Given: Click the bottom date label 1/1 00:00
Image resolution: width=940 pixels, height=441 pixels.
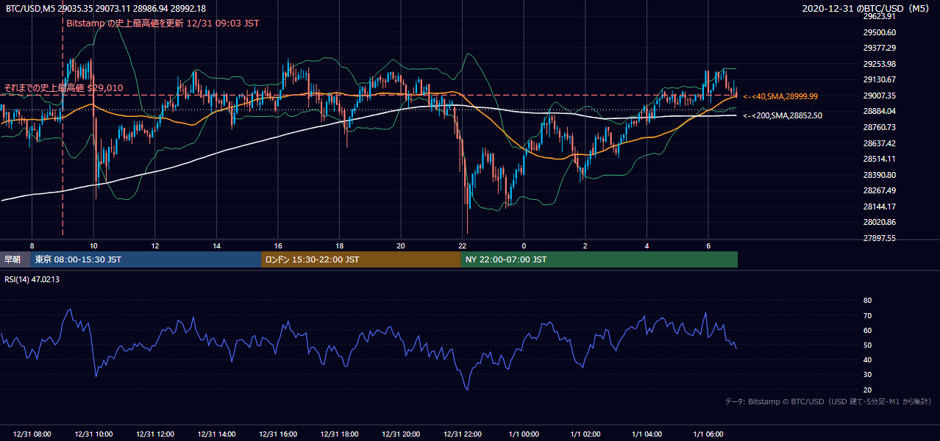Looking at the screenshot, I should click(524, 434).
